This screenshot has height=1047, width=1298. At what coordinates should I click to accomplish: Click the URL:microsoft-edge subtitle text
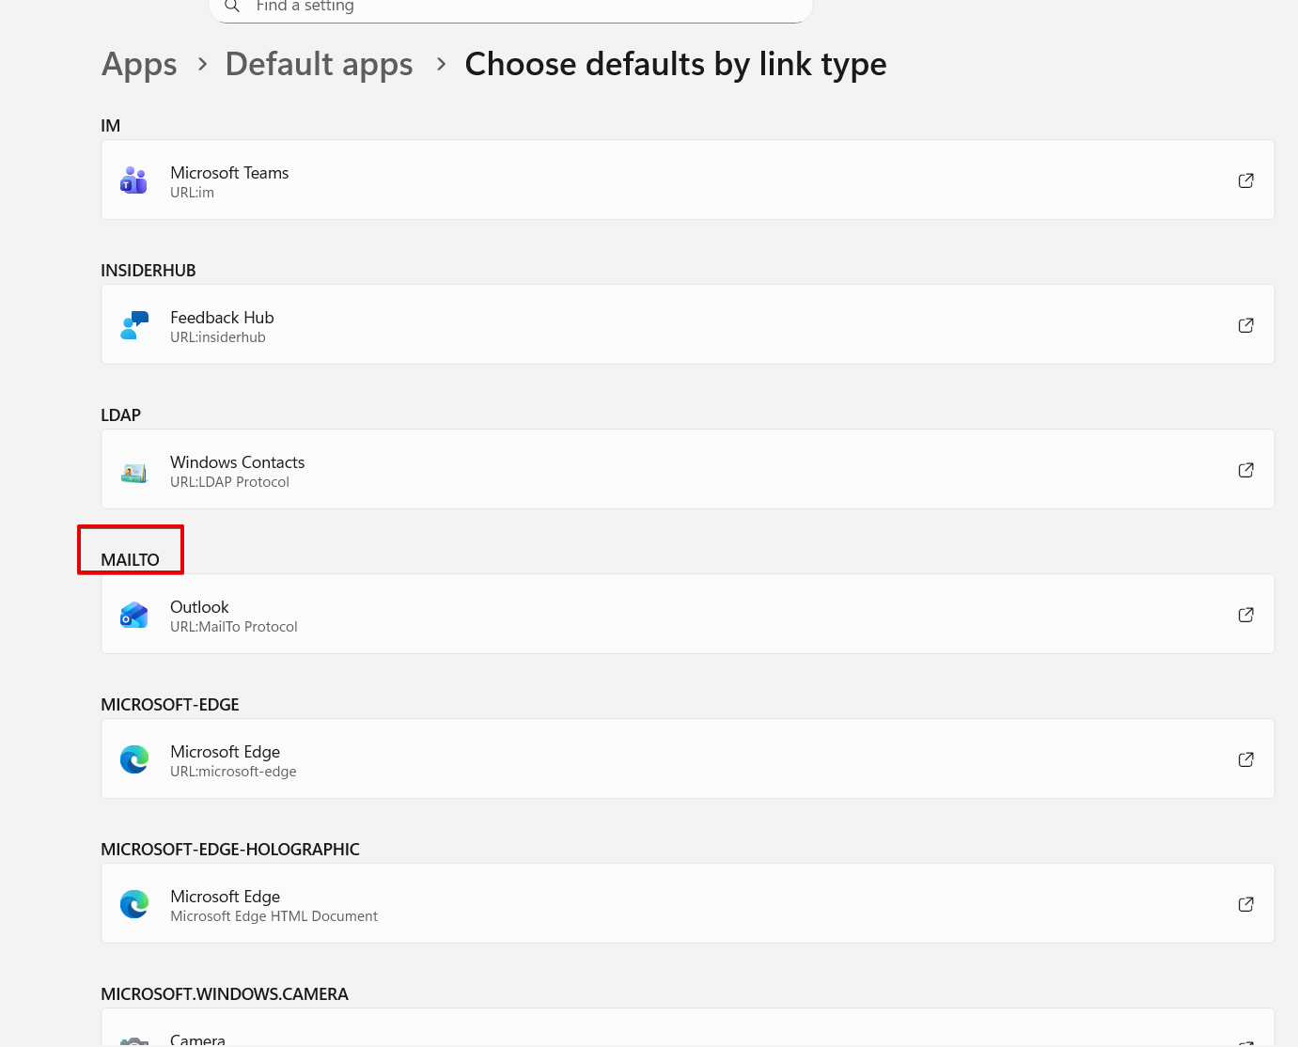233,772
